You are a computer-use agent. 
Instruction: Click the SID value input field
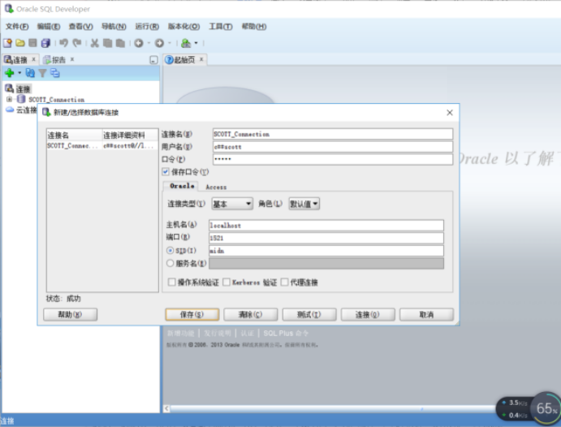point(326,251)
